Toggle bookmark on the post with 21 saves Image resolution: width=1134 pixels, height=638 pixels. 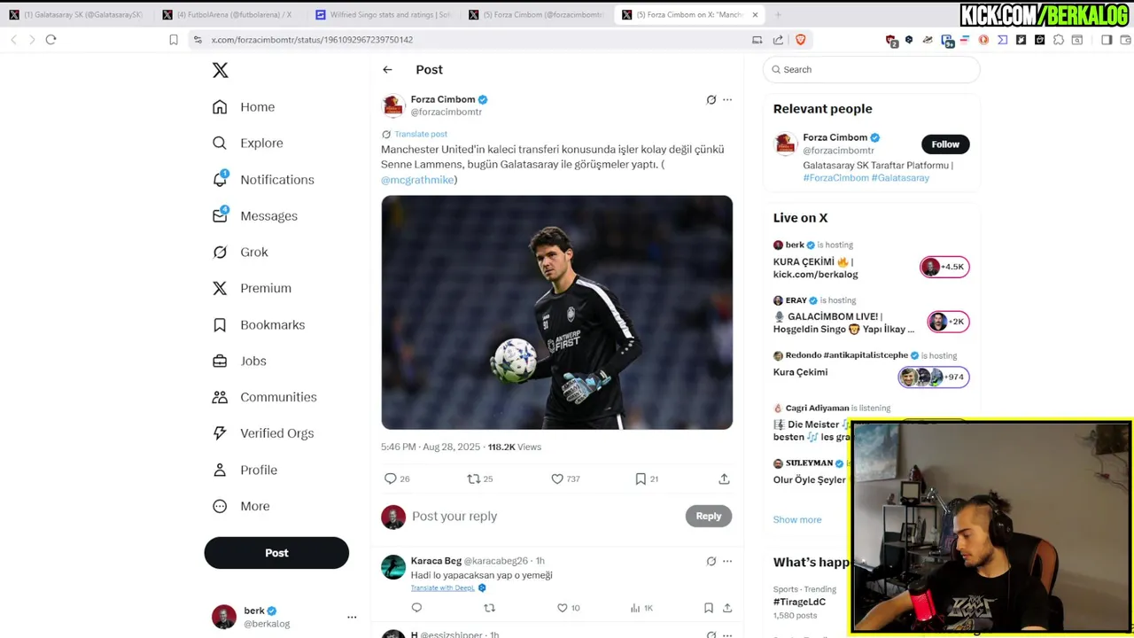pos(647,478)
